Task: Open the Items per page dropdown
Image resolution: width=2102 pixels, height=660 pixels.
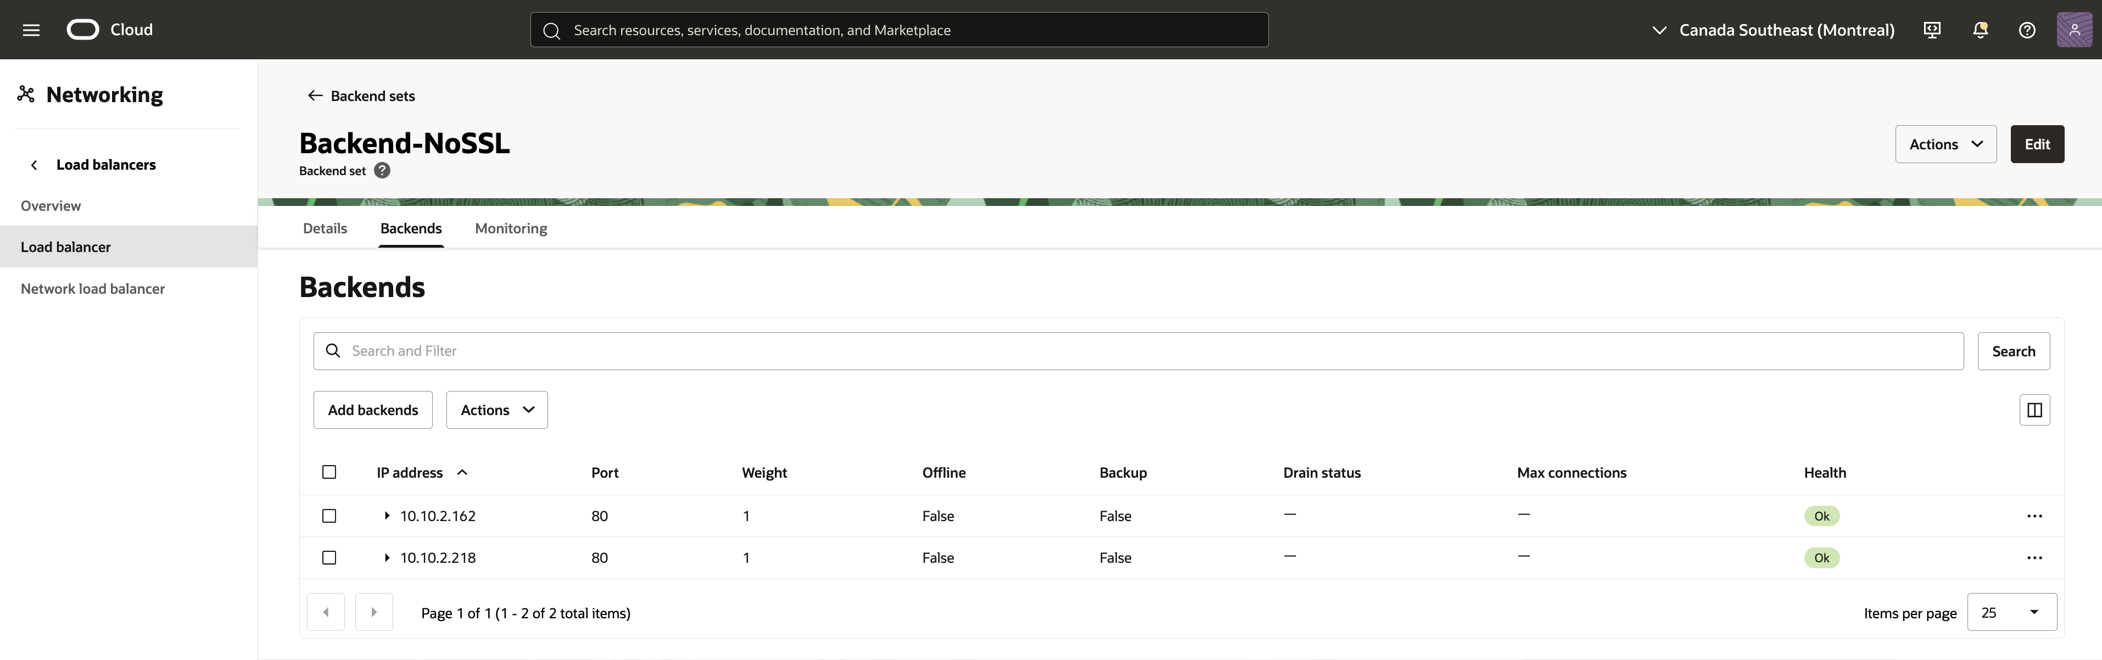Action: pos(2011,612)
